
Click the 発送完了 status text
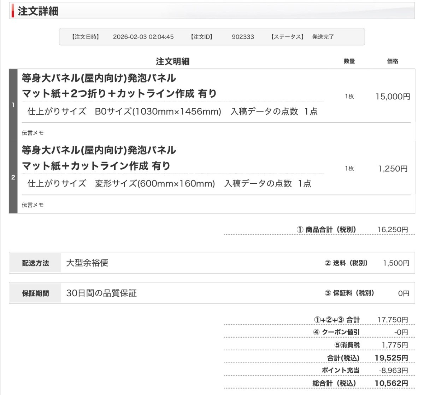point(323,37)
